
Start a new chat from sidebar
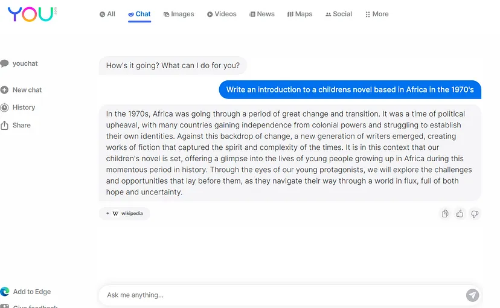click(21, 90)
